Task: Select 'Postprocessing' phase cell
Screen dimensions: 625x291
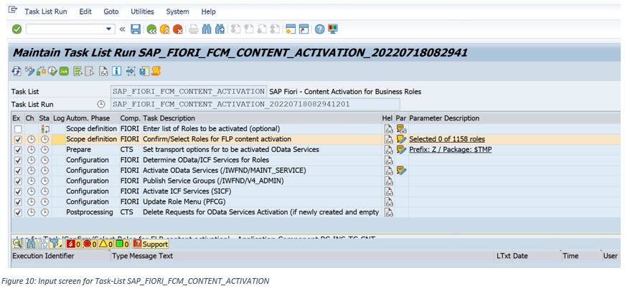Action: (x=90, y=212)
